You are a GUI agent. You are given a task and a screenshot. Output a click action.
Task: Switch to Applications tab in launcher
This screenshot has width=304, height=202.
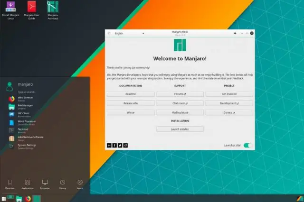point(28,184)
